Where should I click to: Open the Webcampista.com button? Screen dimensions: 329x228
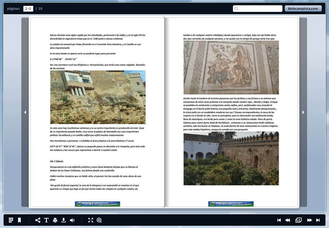(x=303, y=9)
